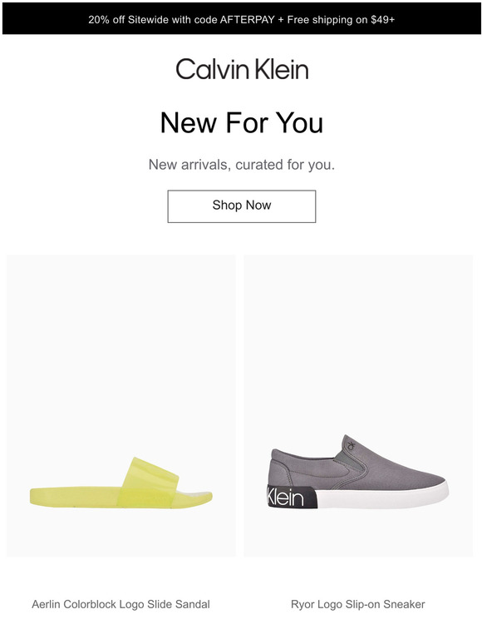Click the New arrivals, curated for you text

tap(242, 164)
